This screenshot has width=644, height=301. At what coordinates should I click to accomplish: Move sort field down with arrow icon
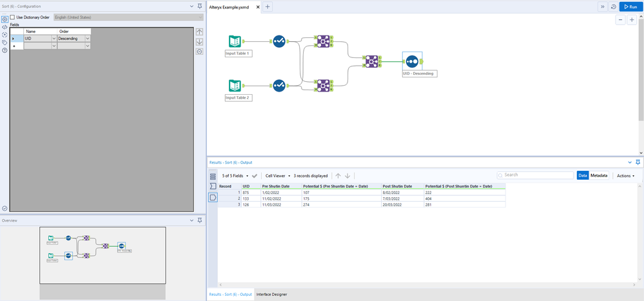(200, 42)
